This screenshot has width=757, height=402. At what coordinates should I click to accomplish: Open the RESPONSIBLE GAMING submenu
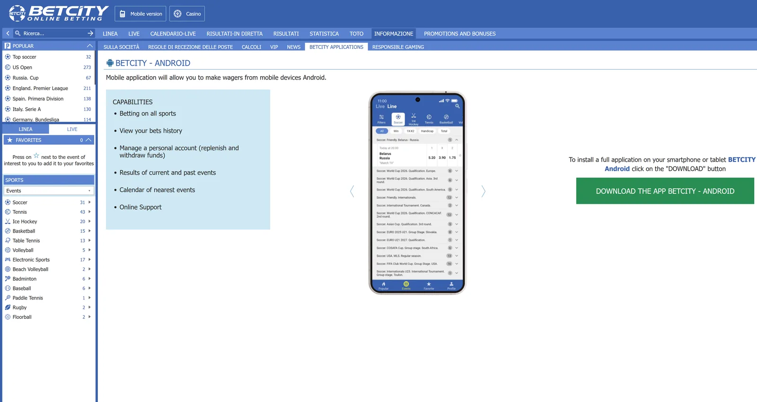pos(398,47)
